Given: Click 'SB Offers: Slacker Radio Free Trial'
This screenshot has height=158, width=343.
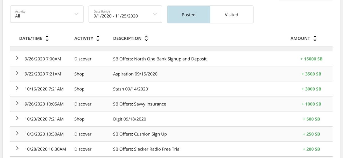Looking at the screenshot, I should tap(147, 149).
